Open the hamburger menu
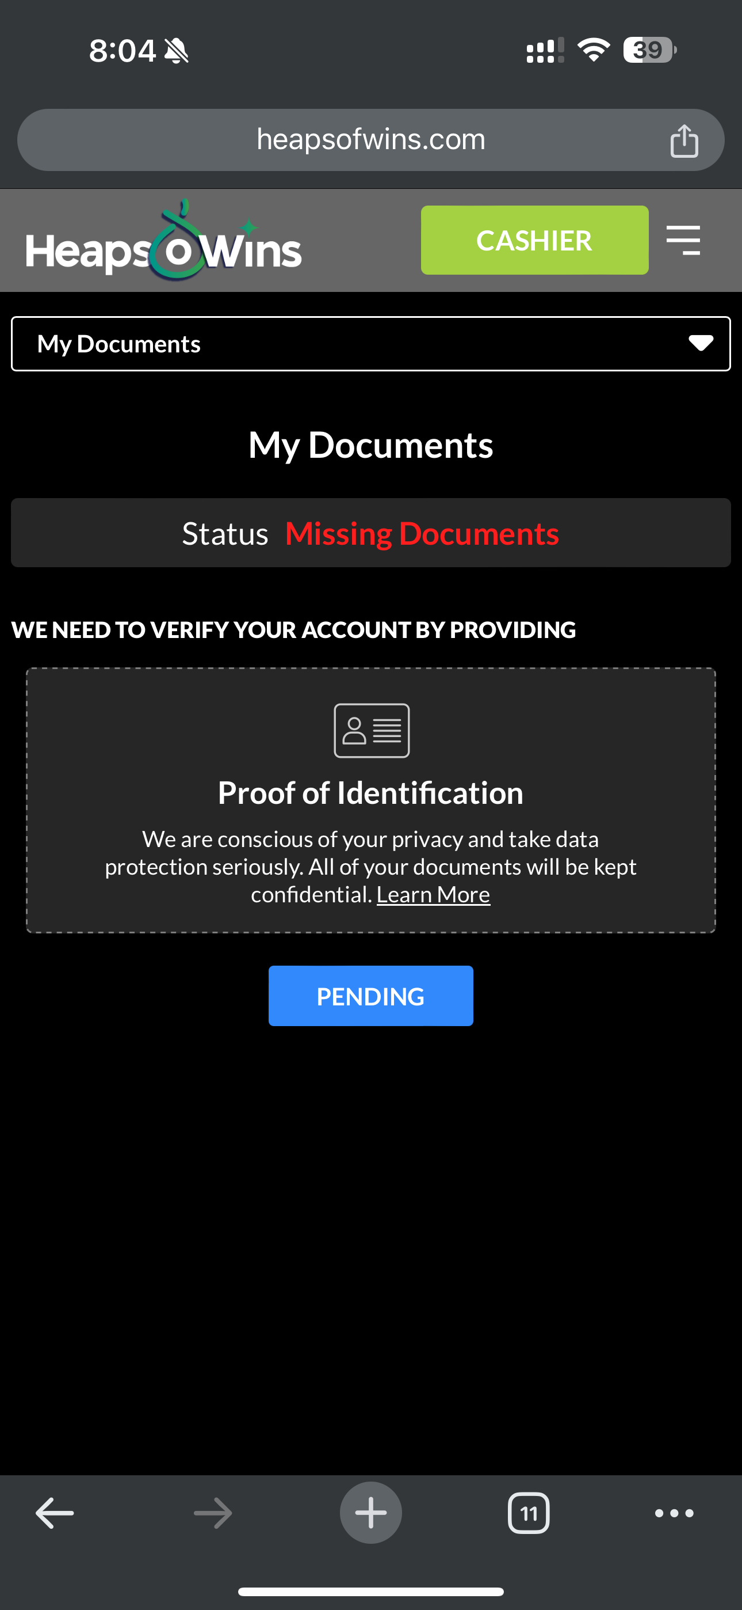This screenshot has height=1610, width=742. (683, 240)
